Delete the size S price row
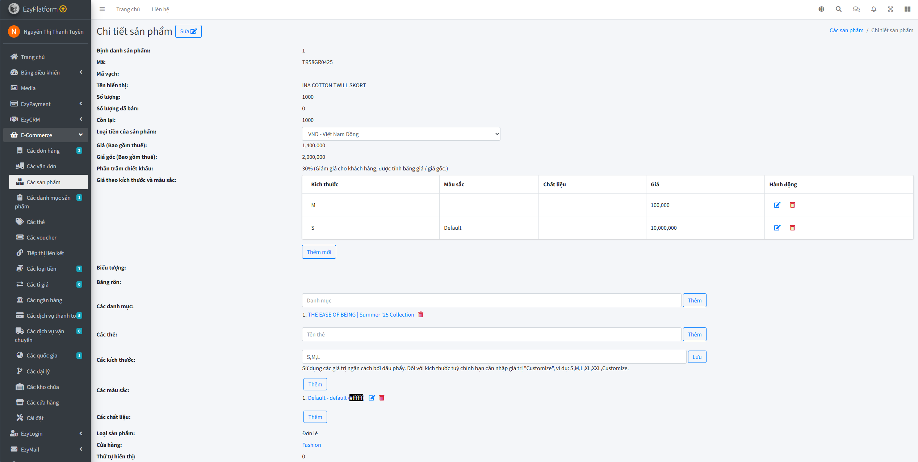This screenshot has height=462, width=918. pos(792,228)
